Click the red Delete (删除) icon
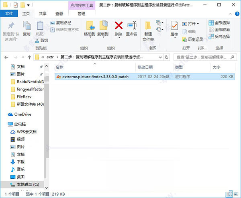 (118, 26)
